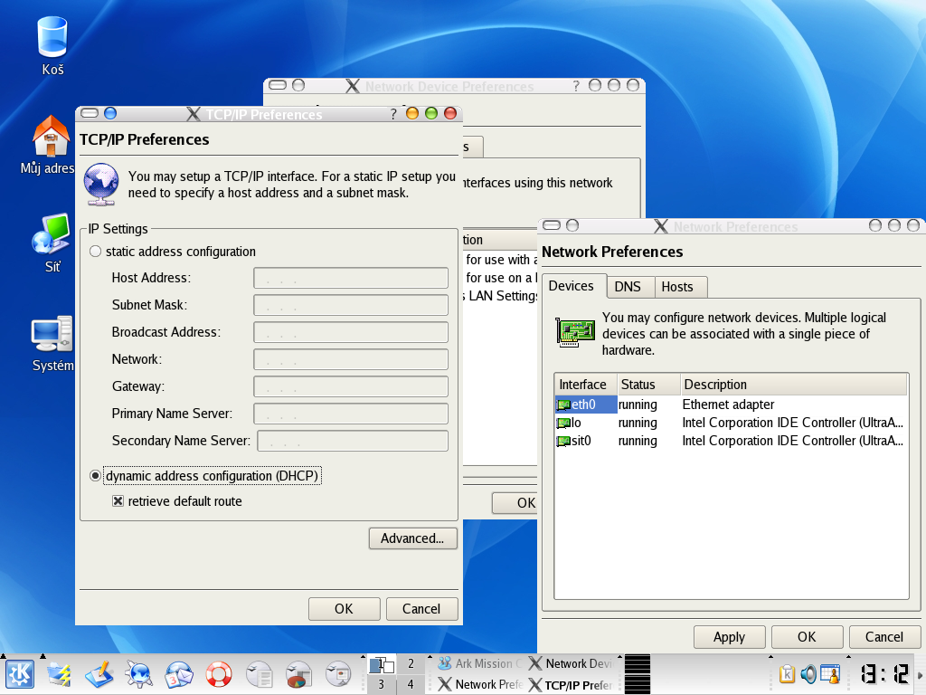
Task: Click the volume speaker tray icon
Action: 808,674
